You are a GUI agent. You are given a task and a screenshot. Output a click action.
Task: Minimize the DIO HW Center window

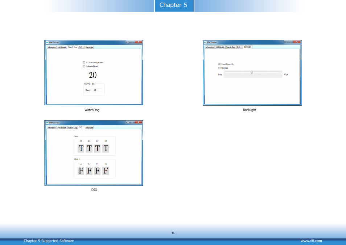click(x=128, y=122)
